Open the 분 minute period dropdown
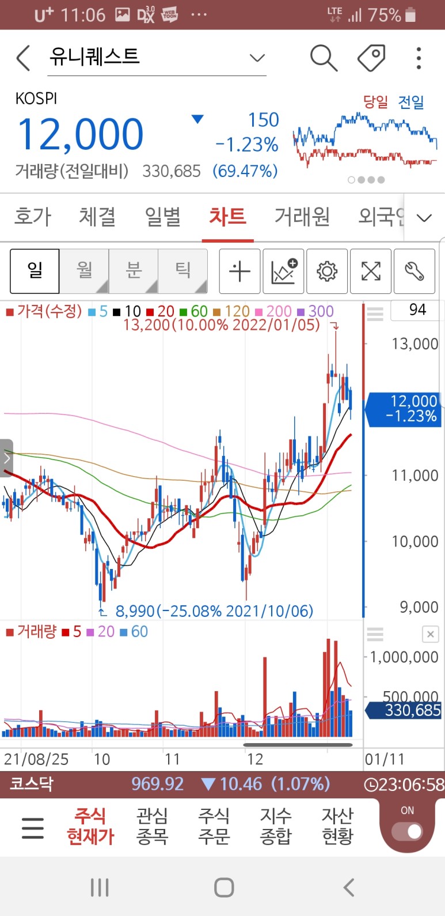Viewport: 445px width, 916px height. [x=134, y=271]
